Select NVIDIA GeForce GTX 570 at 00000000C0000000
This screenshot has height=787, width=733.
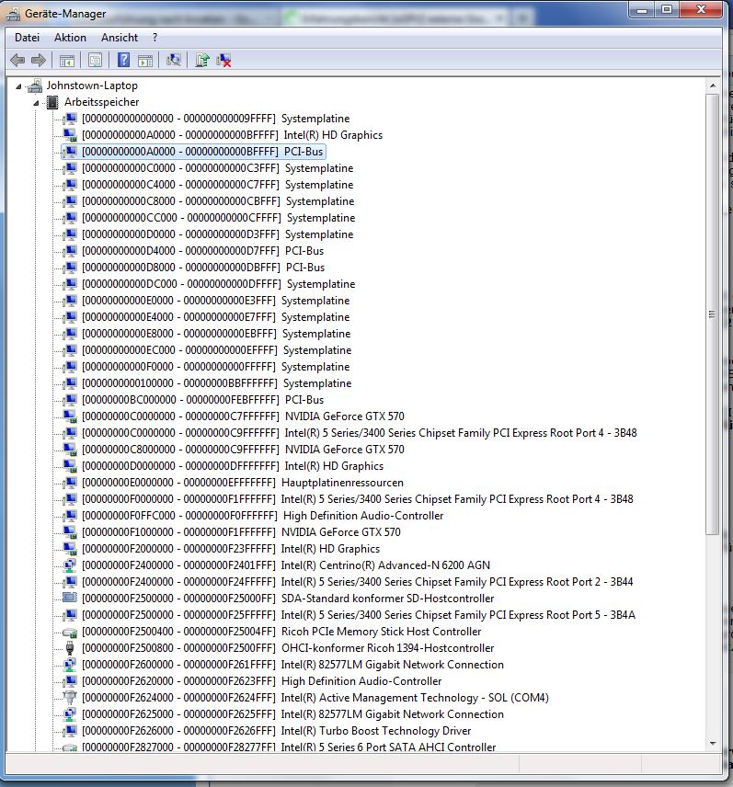243,416
